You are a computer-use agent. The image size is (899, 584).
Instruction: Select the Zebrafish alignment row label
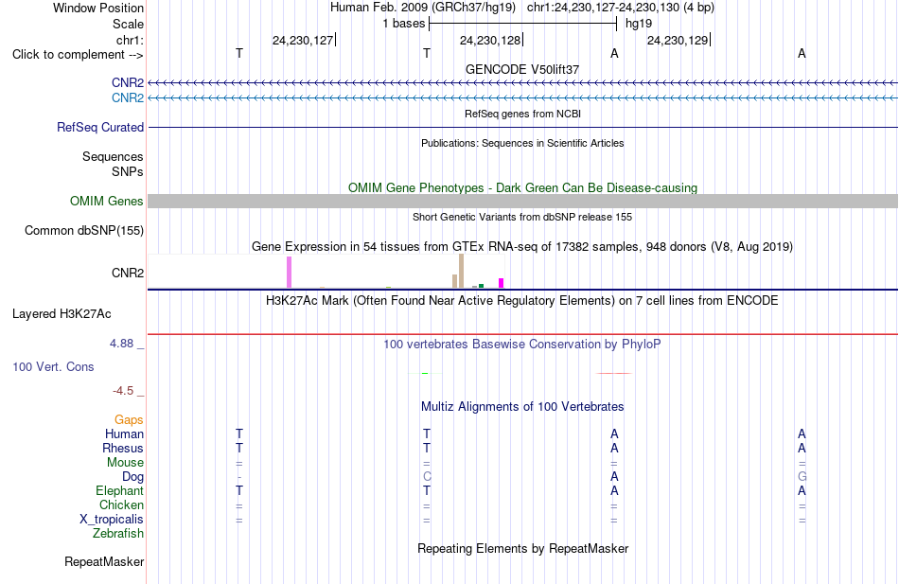coord(118,533)
